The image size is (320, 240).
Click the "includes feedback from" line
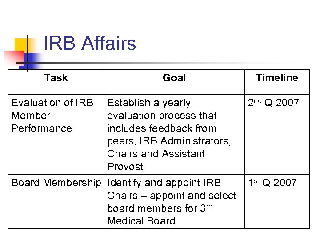click(x=162, y=128)
